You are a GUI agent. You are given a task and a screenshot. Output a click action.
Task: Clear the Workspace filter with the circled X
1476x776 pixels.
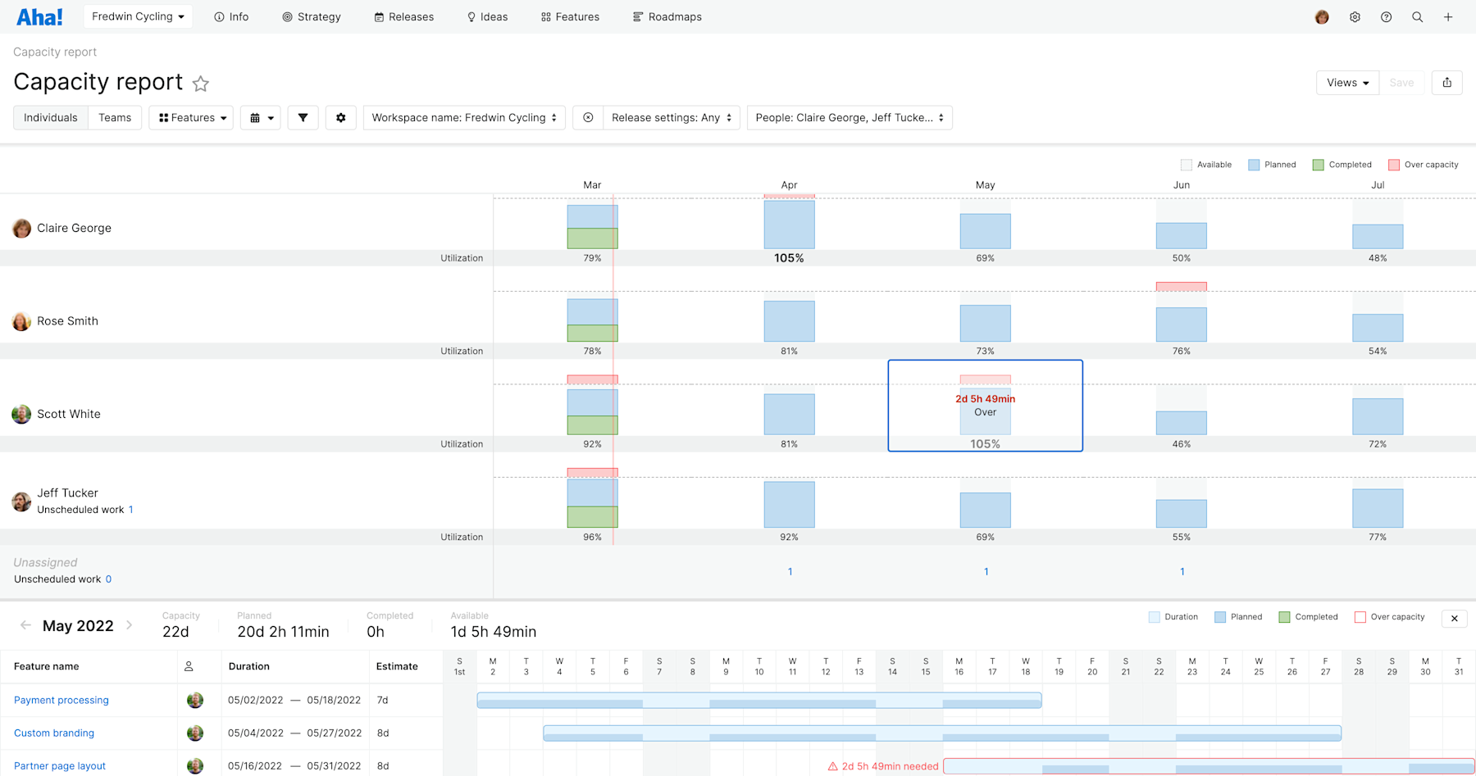(587, 117)
